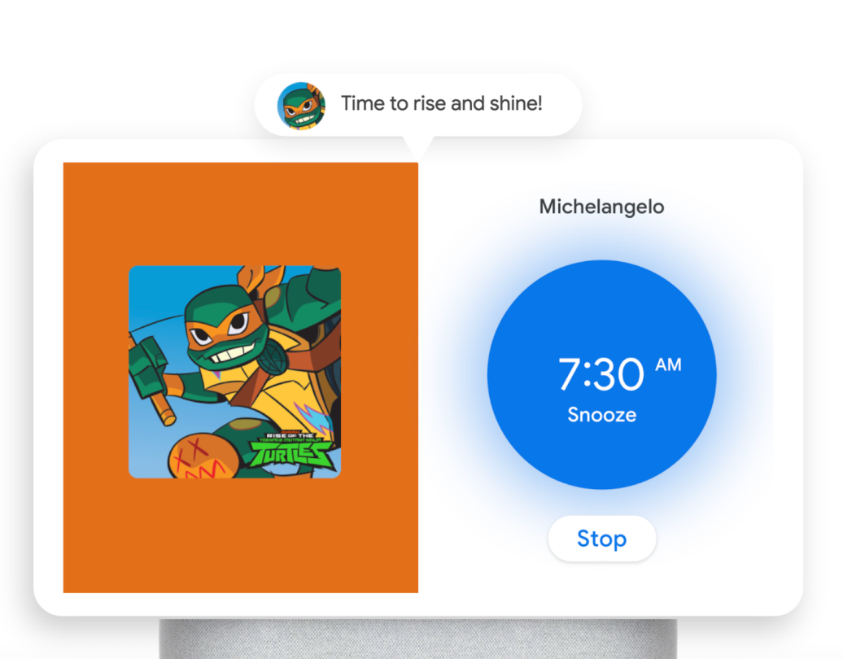Tap the 'Time to rise and shine!' message
The width and height of the screenshot is (843, 659).
pyautogui.click(x=441, y=103)
